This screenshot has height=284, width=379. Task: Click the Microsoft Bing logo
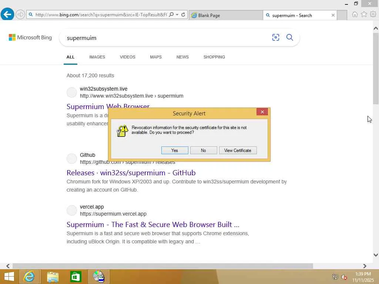tap(30, 37)
